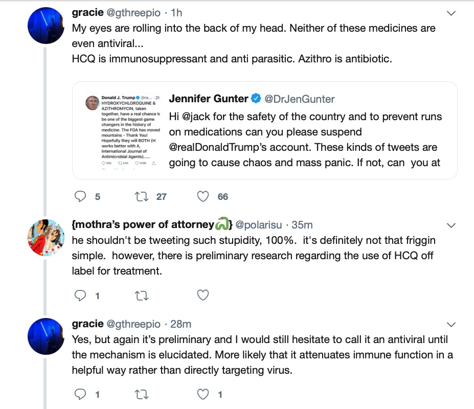This screenshot has width=474, height=409.
Task: Retweet gracie's tweet about immune function
Action: coord(141,394)
